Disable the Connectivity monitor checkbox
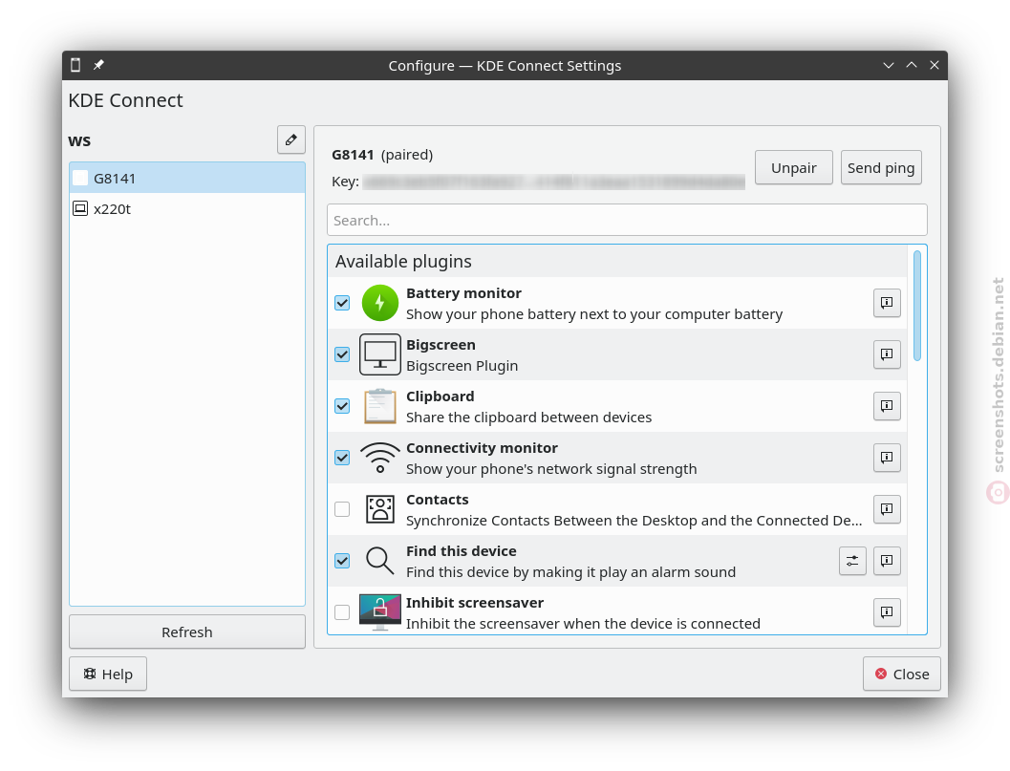This screenshot has height=771, width=1010. click(x=342, y=458)
